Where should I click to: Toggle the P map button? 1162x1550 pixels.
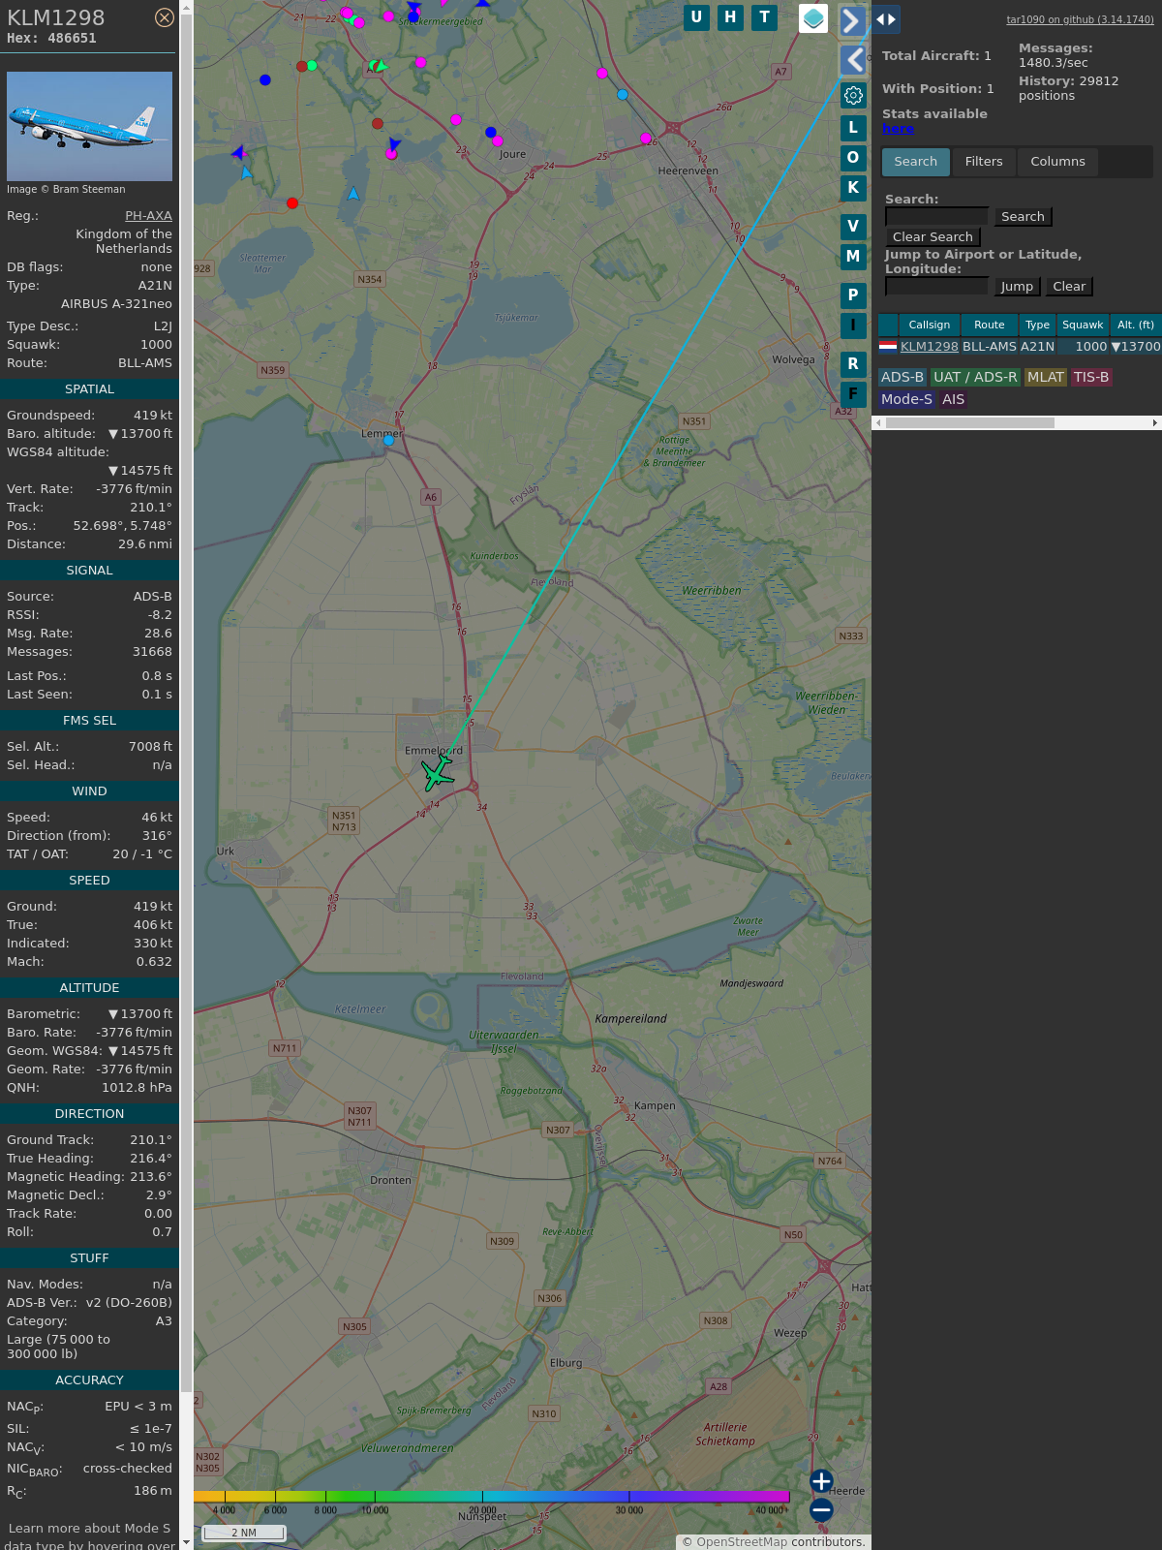(x=853, y=295)
